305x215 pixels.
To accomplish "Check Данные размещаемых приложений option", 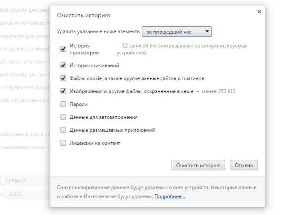I will point(63,130).
